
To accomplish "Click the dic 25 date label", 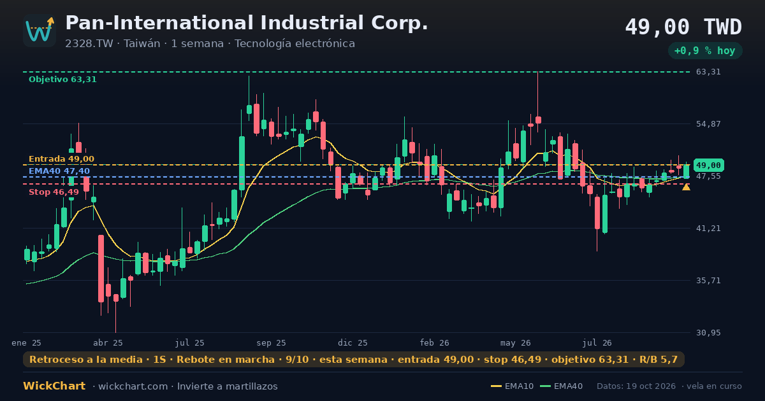I will coord(353,342).
